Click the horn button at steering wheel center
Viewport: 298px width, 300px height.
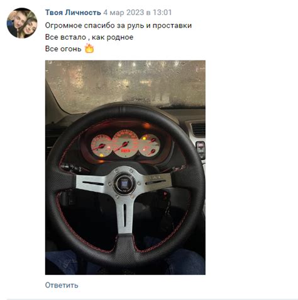point(124,183)
